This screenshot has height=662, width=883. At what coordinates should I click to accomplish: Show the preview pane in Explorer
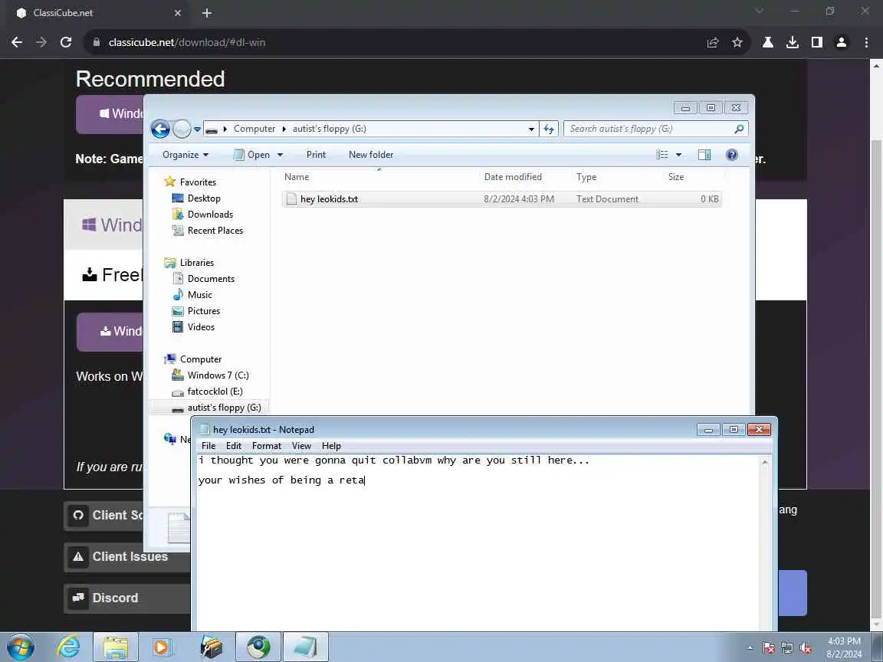704,155
